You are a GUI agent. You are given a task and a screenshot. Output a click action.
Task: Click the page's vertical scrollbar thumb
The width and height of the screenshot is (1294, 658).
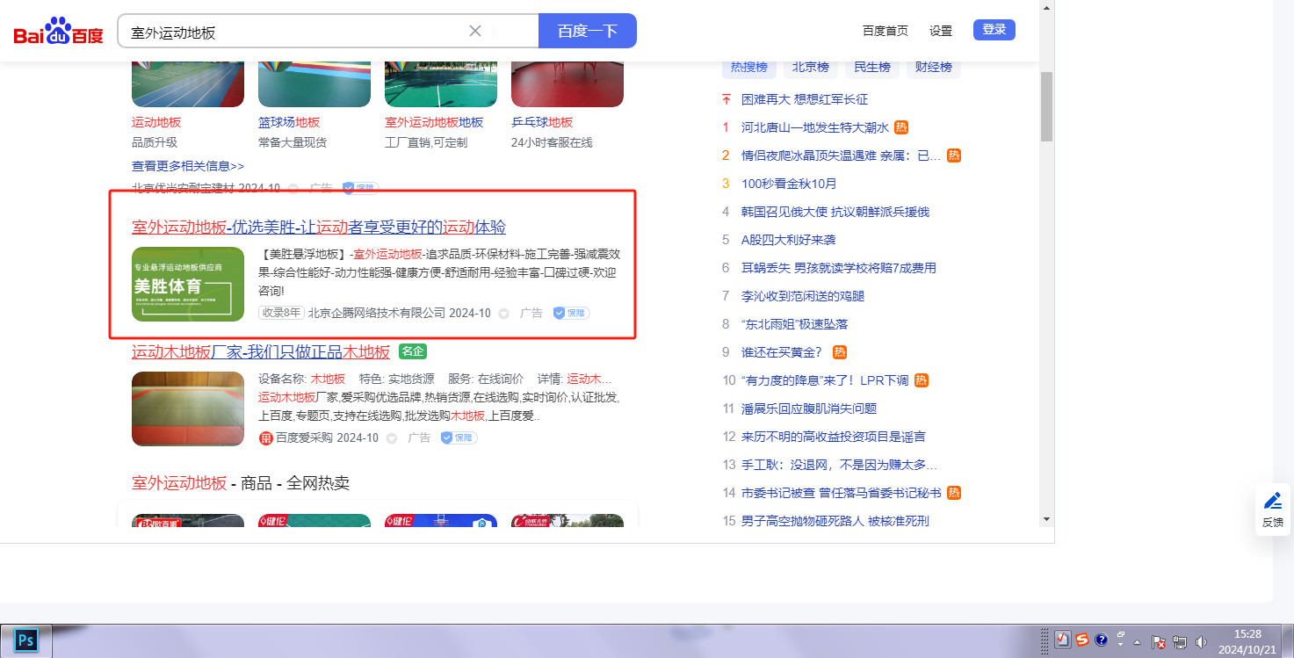(x=1046, y=105)
